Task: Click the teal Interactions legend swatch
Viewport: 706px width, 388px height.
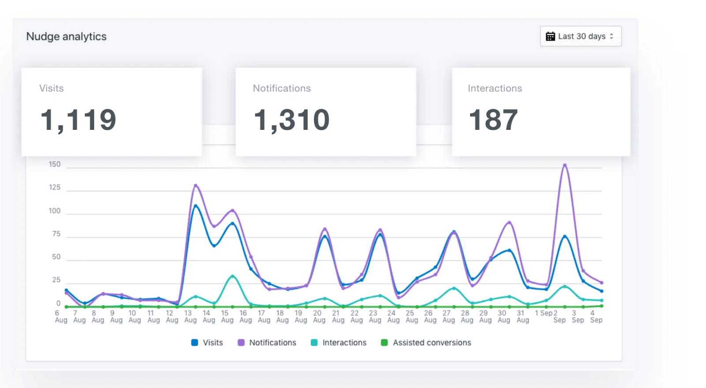Action: (314, 343)
